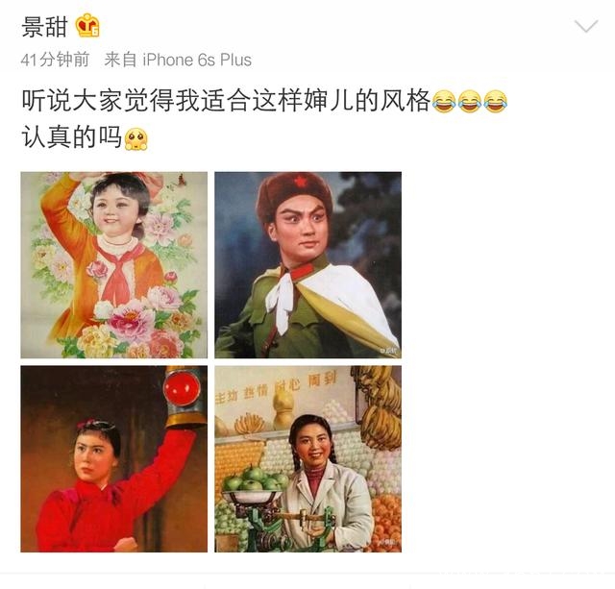
Task: Click the red star on the soldier's hat
Action: tap(301, 182)
